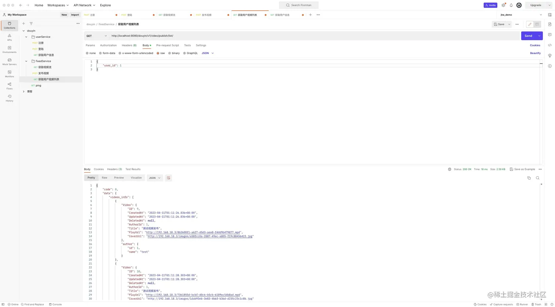Viewport: 555px width, 307px height.
Task: Open the Save button dropdown arrow
Action: 509,24
